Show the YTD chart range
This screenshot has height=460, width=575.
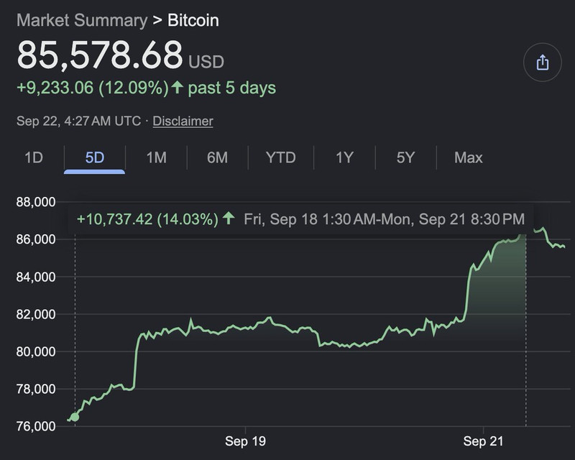[281, 157]
